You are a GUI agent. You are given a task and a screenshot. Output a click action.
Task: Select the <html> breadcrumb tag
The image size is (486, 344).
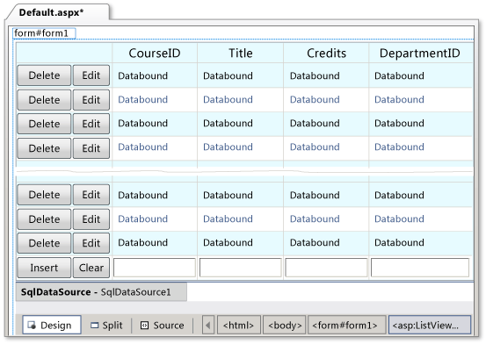239,325
